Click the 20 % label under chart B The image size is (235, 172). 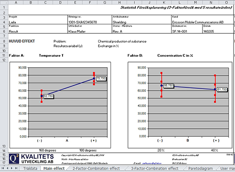click(x=161, y=150)
